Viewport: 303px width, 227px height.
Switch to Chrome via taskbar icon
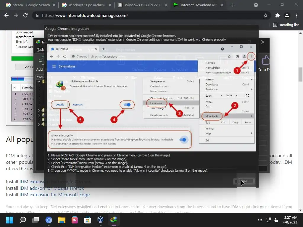click(x=49, y=220)
